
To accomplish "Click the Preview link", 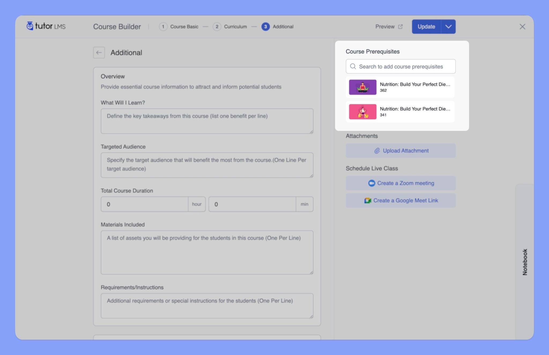I will [x=385, y=26].
